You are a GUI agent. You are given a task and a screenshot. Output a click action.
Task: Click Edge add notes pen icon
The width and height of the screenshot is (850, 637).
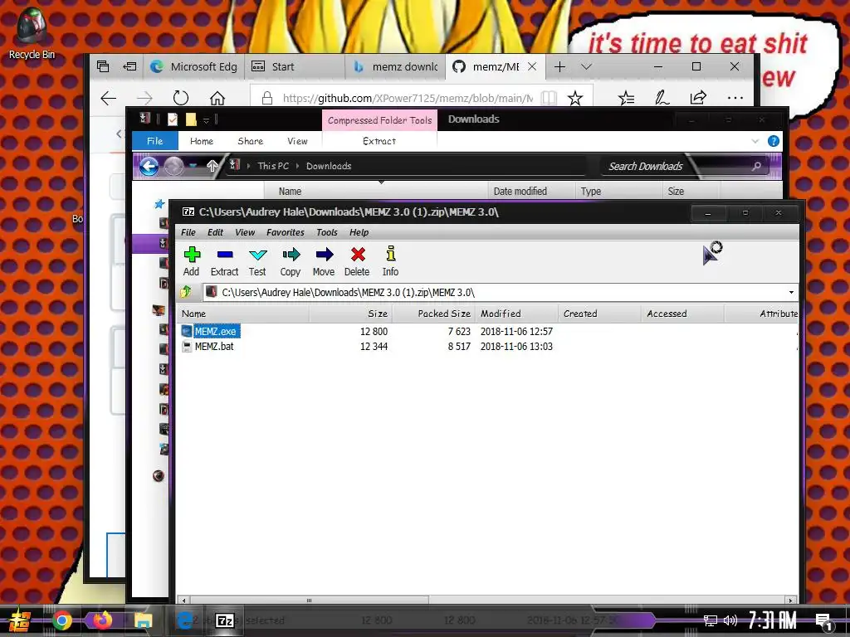pos(662,98)
